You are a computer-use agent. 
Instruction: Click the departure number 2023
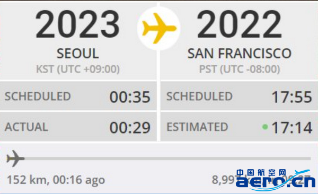(x=78, y=24)
